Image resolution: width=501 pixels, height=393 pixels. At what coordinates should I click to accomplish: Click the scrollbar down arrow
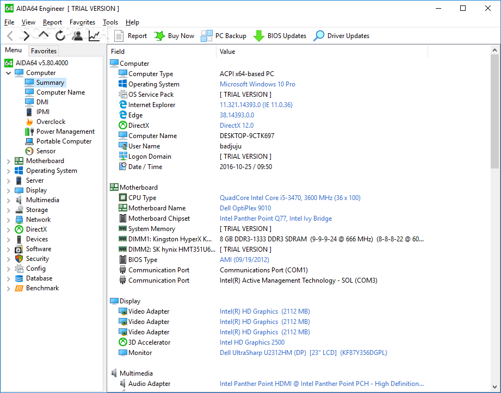[x=494, y=387]
